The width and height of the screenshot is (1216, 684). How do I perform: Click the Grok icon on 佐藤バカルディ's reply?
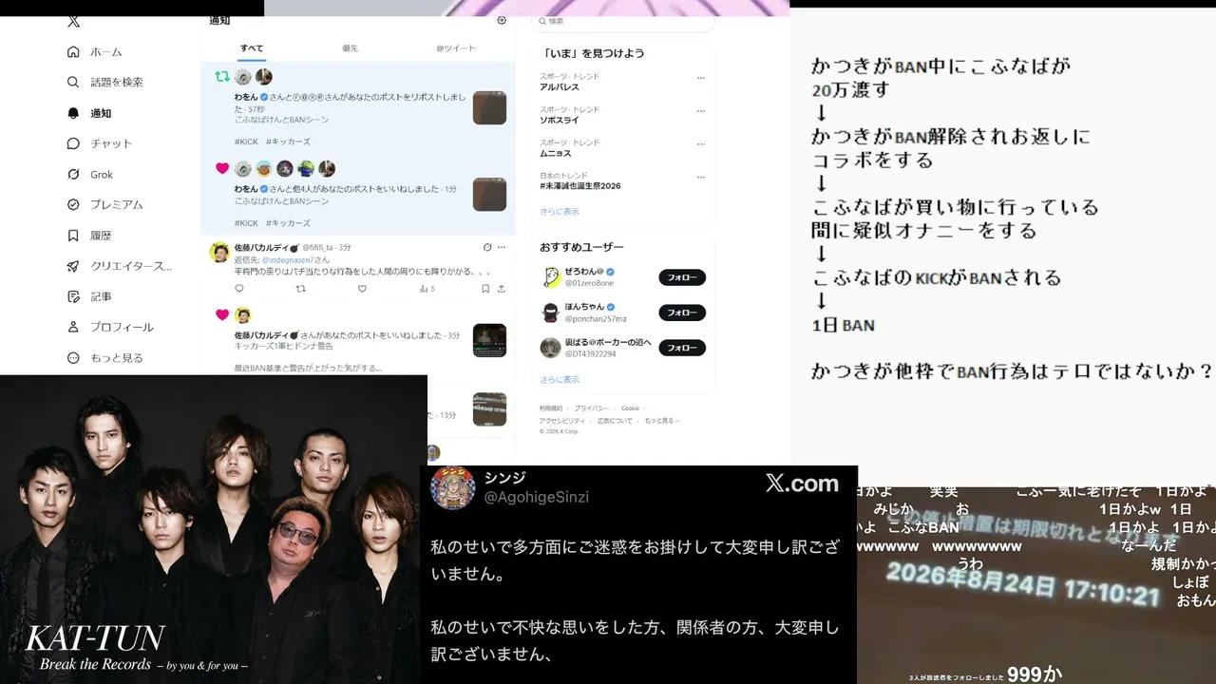(487, 247)
